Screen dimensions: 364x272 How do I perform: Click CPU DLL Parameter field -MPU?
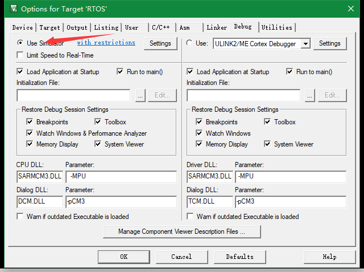pyautogui.click(x=121, y=177)
